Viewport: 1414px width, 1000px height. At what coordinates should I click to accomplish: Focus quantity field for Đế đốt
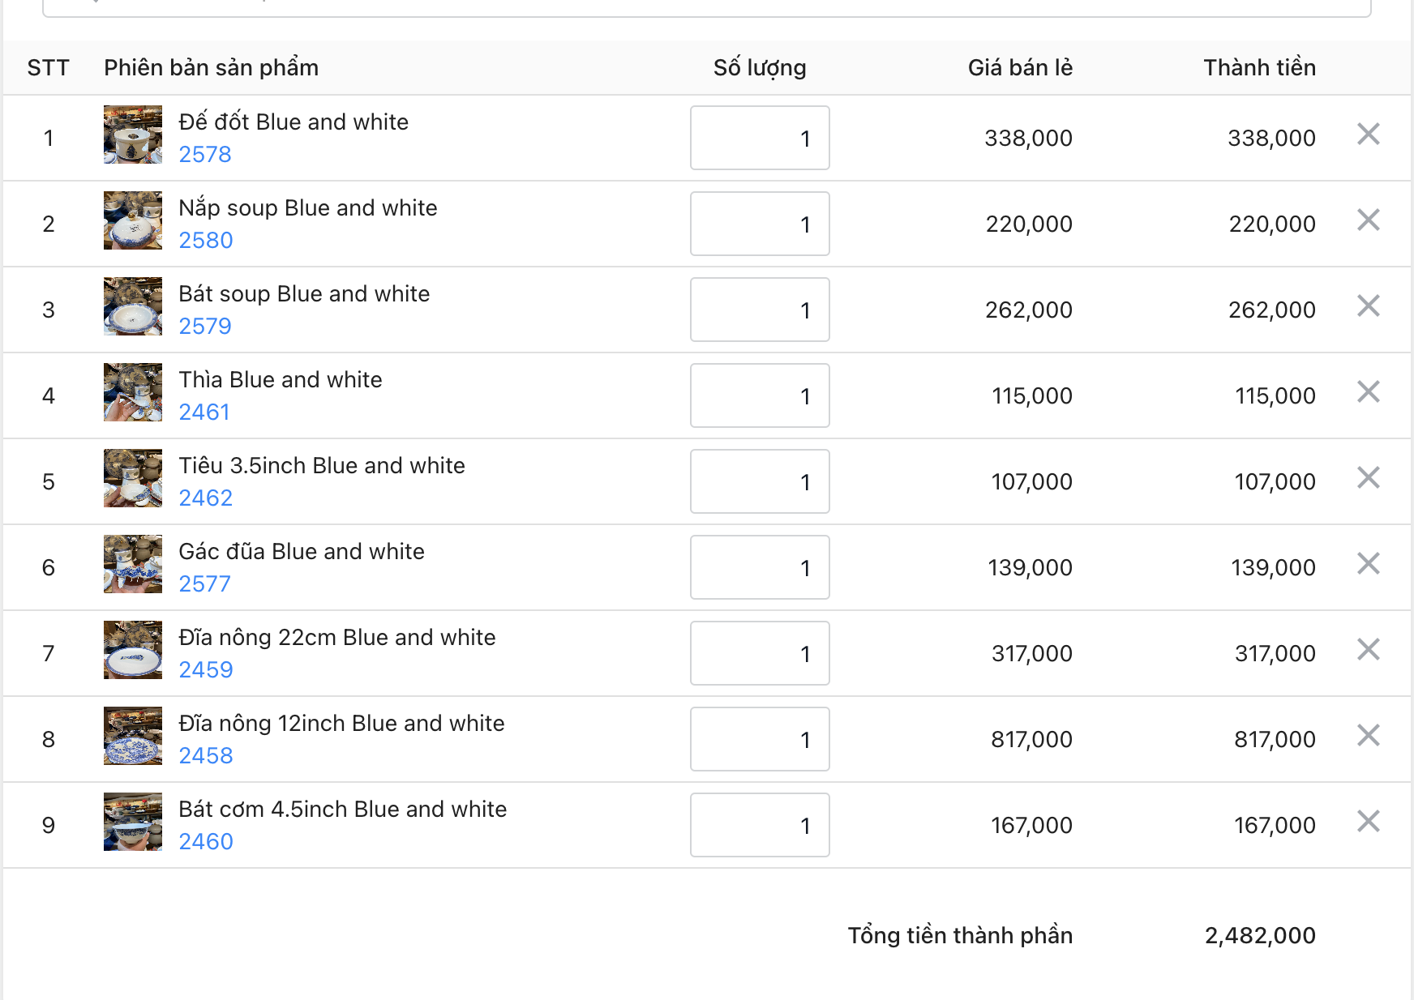(x=760, y=138)
